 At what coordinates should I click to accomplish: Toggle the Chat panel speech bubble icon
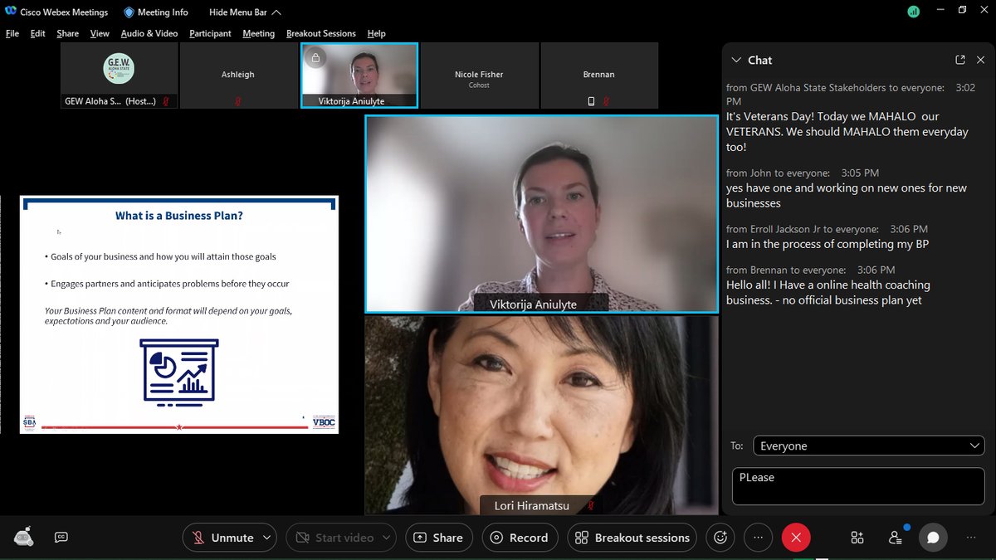point(933,538)
